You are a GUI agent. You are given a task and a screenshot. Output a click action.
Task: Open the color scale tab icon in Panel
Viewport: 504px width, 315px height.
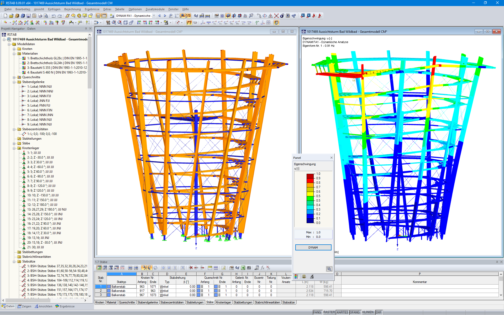point(296,276)
